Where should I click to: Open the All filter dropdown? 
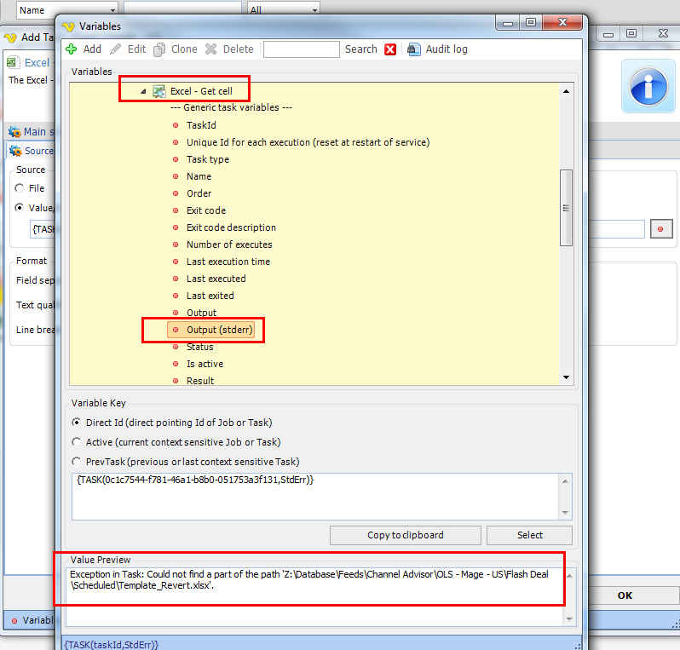tap(314, 10)
